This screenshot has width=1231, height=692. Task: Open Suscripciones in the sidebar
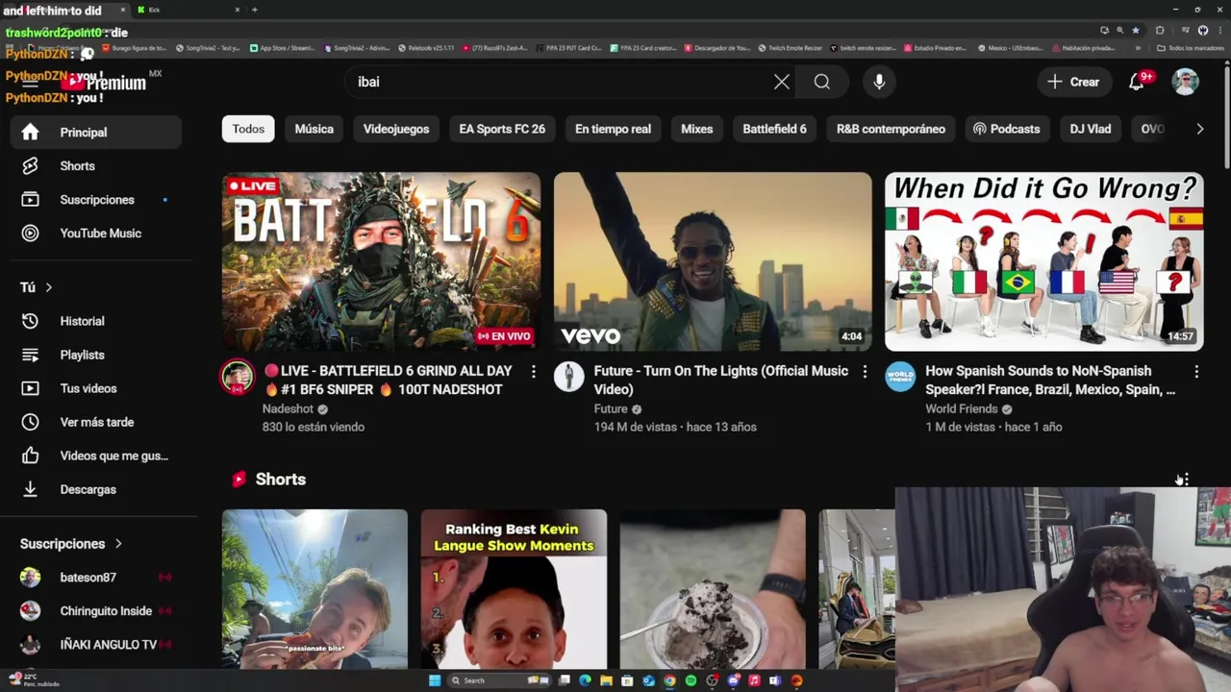pyautogui.click(x=95, y=200)
